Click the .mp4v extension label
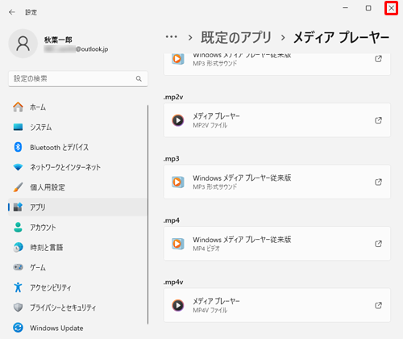The image size is (403, 339). [173, 282]
